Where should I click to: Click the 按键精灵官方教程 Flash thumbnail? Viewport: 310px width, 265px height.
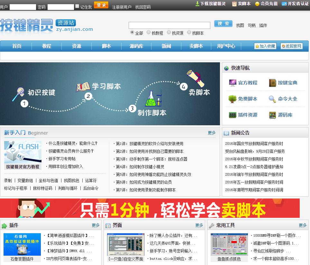point(23,152)
